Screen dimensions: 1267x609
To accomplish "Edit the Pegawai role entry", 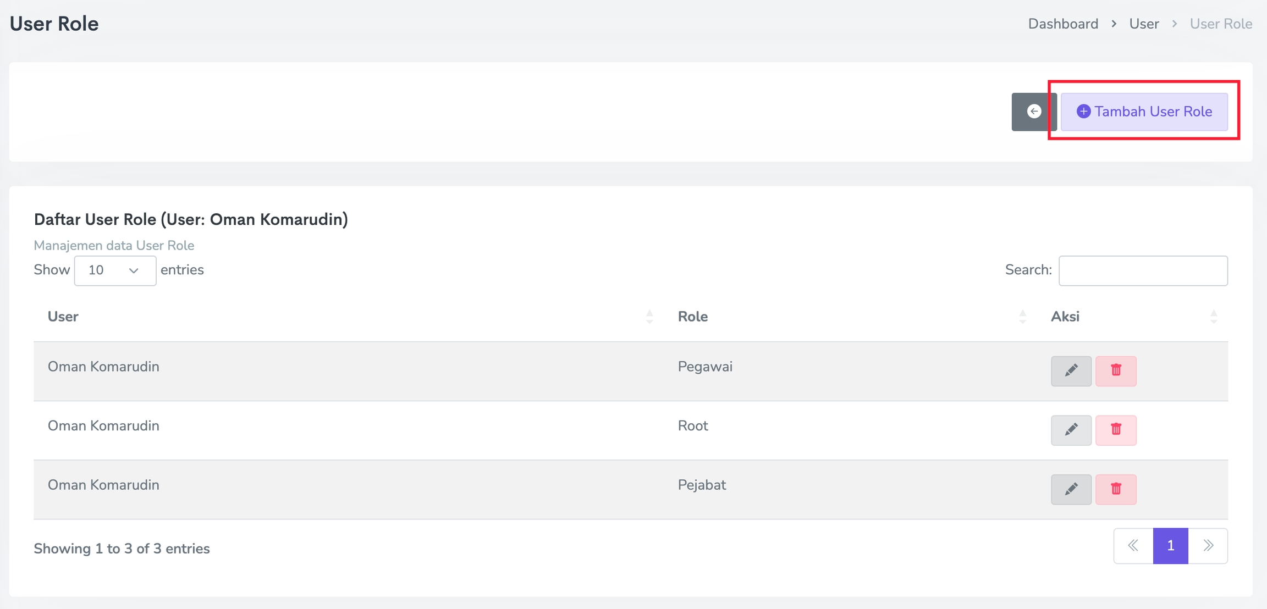I will click(1071, 371).
